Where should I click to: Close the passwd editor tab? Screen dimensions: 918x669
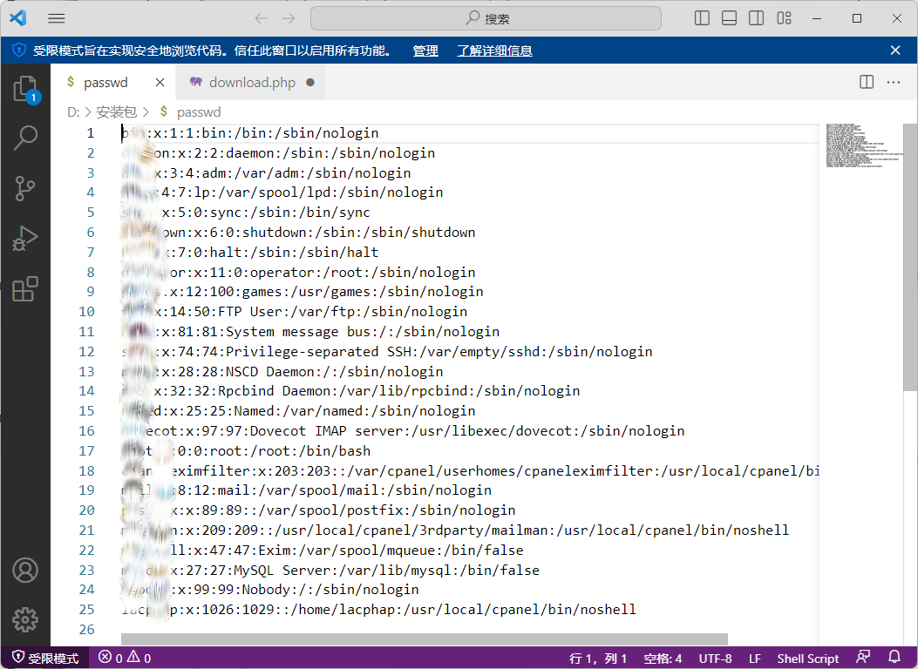[x=160, y=83]
